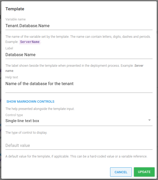Click the italic 'Server name' example text
158x180 pixels.
139,66
